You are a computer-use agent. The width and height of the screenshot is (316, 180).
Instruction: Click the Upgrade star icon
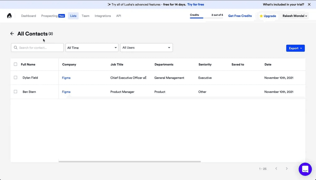261,16
